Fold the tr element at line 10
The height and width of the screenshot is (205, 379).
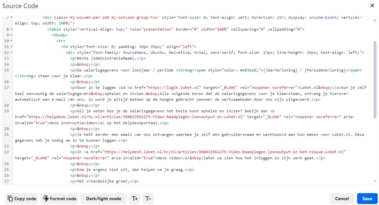pyautogui.click(x=11, y=41)
